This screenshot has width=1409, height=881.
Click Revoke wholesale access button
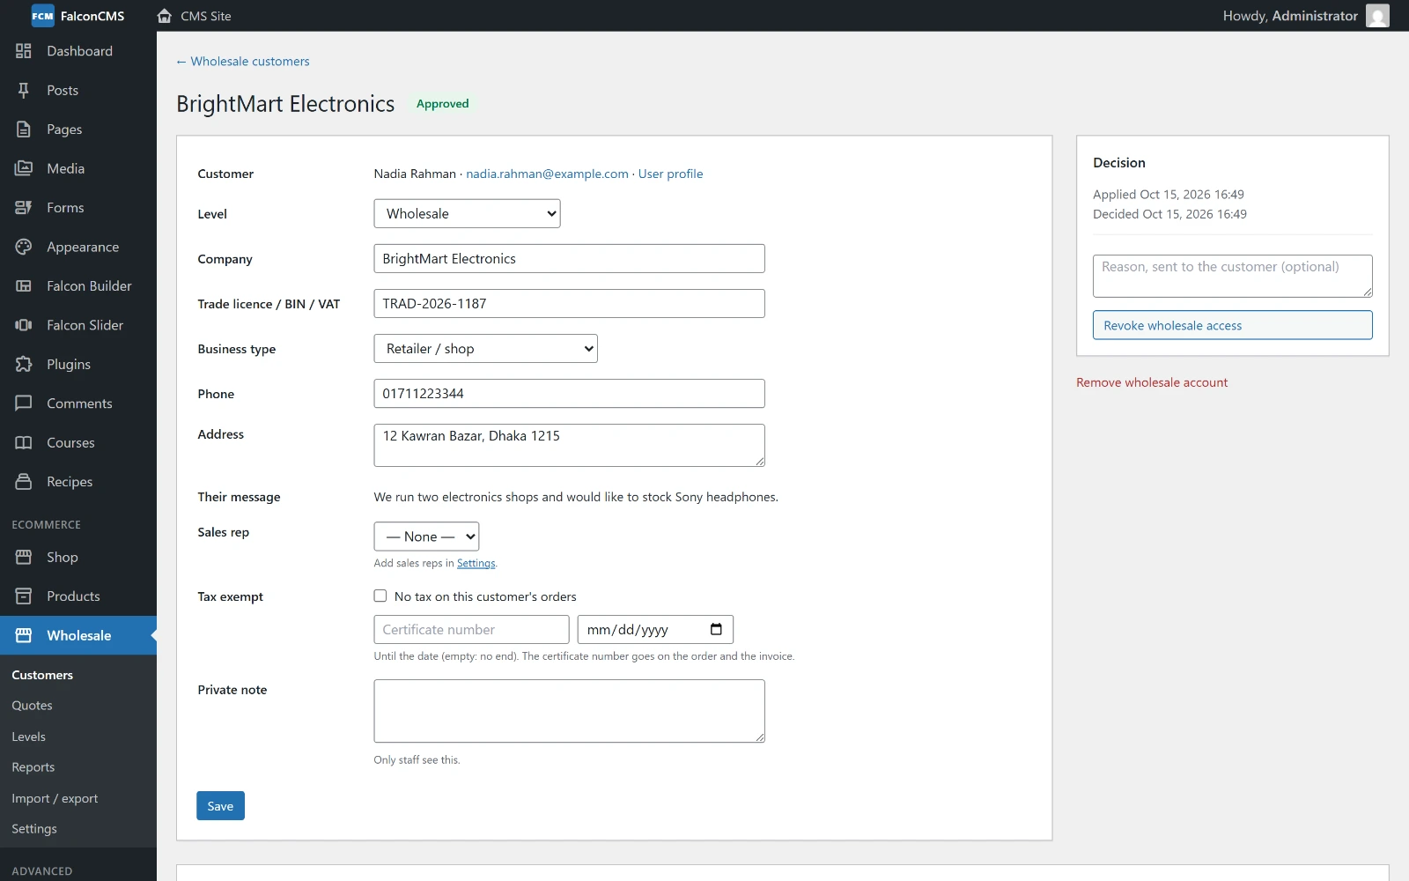tap(1232, 325)
